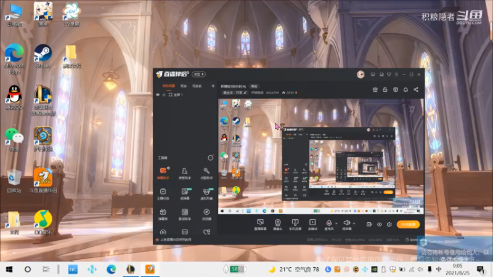Open the Windows Start menu
This screenshot has width=493, height=277.
9,270
